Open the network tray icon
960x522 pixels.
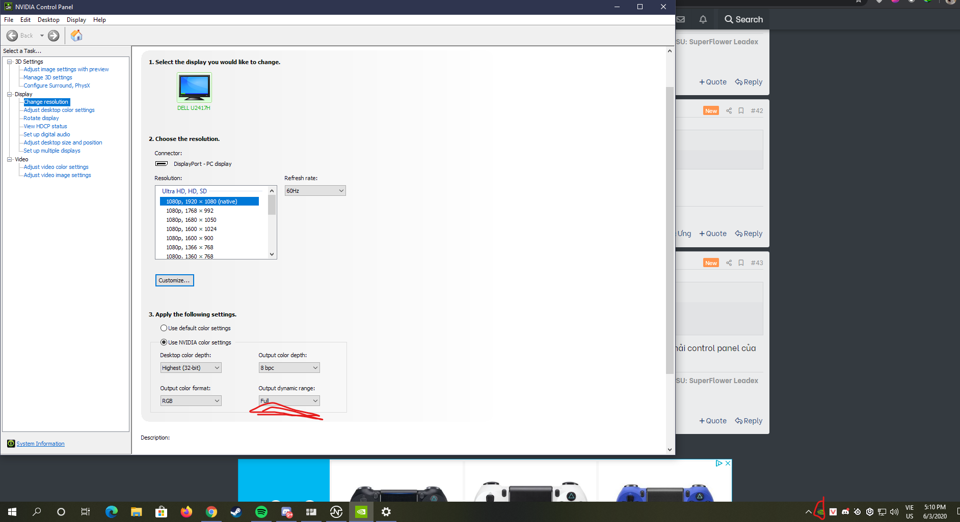coord(882,512)
